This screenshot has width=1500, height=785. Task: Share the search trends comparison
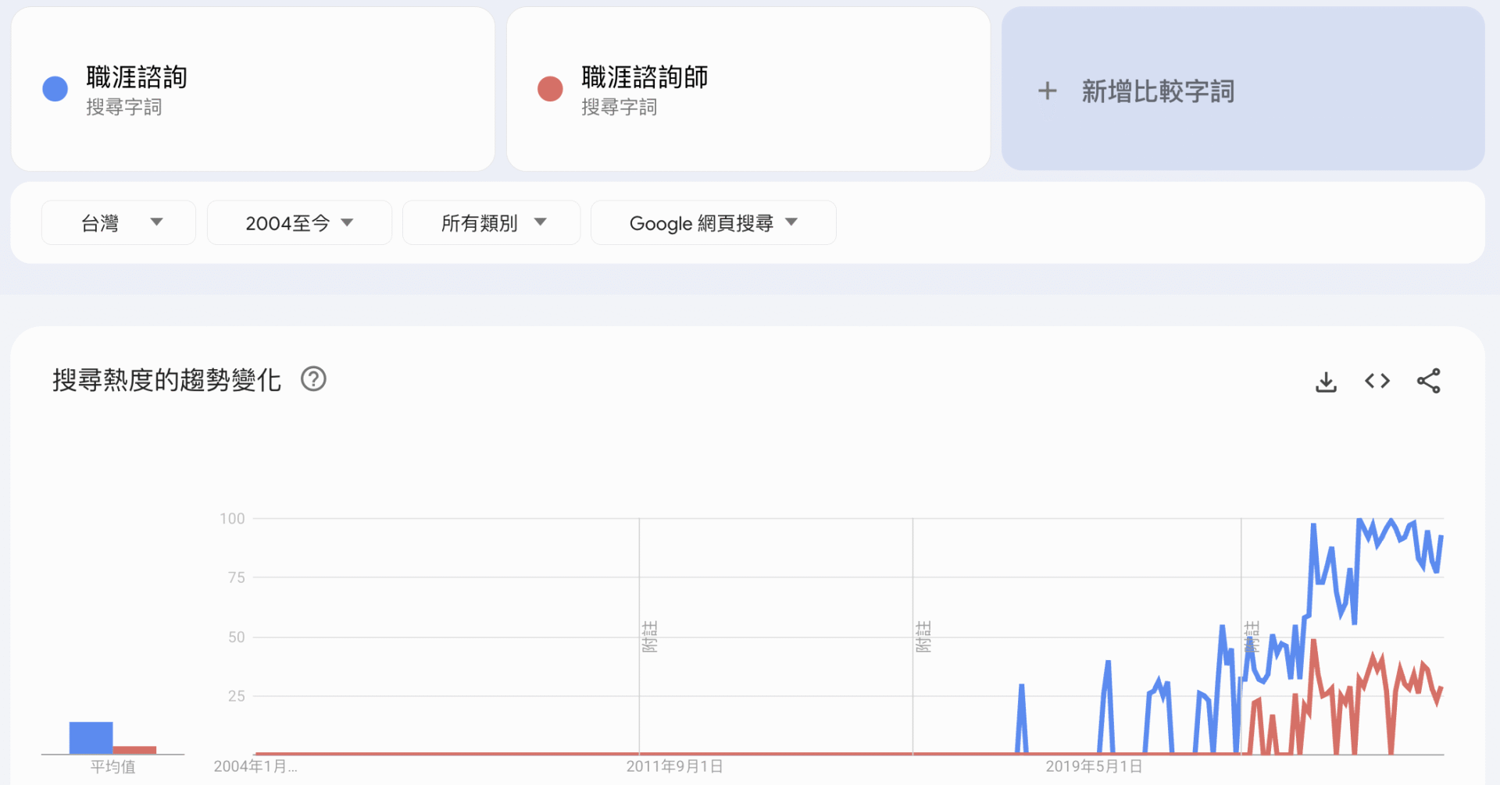coord(1429,381)
